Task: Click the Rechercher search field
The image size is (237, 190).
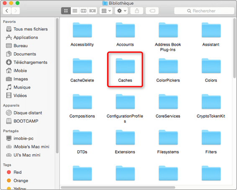Action: (x=204, y=11)
